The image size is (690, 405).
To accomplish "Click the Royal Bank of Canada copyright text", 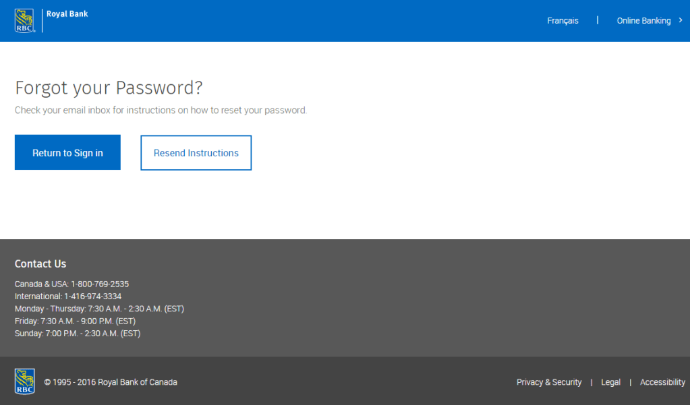I will click(111, 382).
